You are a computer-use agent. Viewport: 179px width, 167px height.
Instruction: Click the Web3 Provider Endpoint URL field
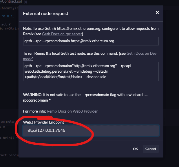coord(91,130)
